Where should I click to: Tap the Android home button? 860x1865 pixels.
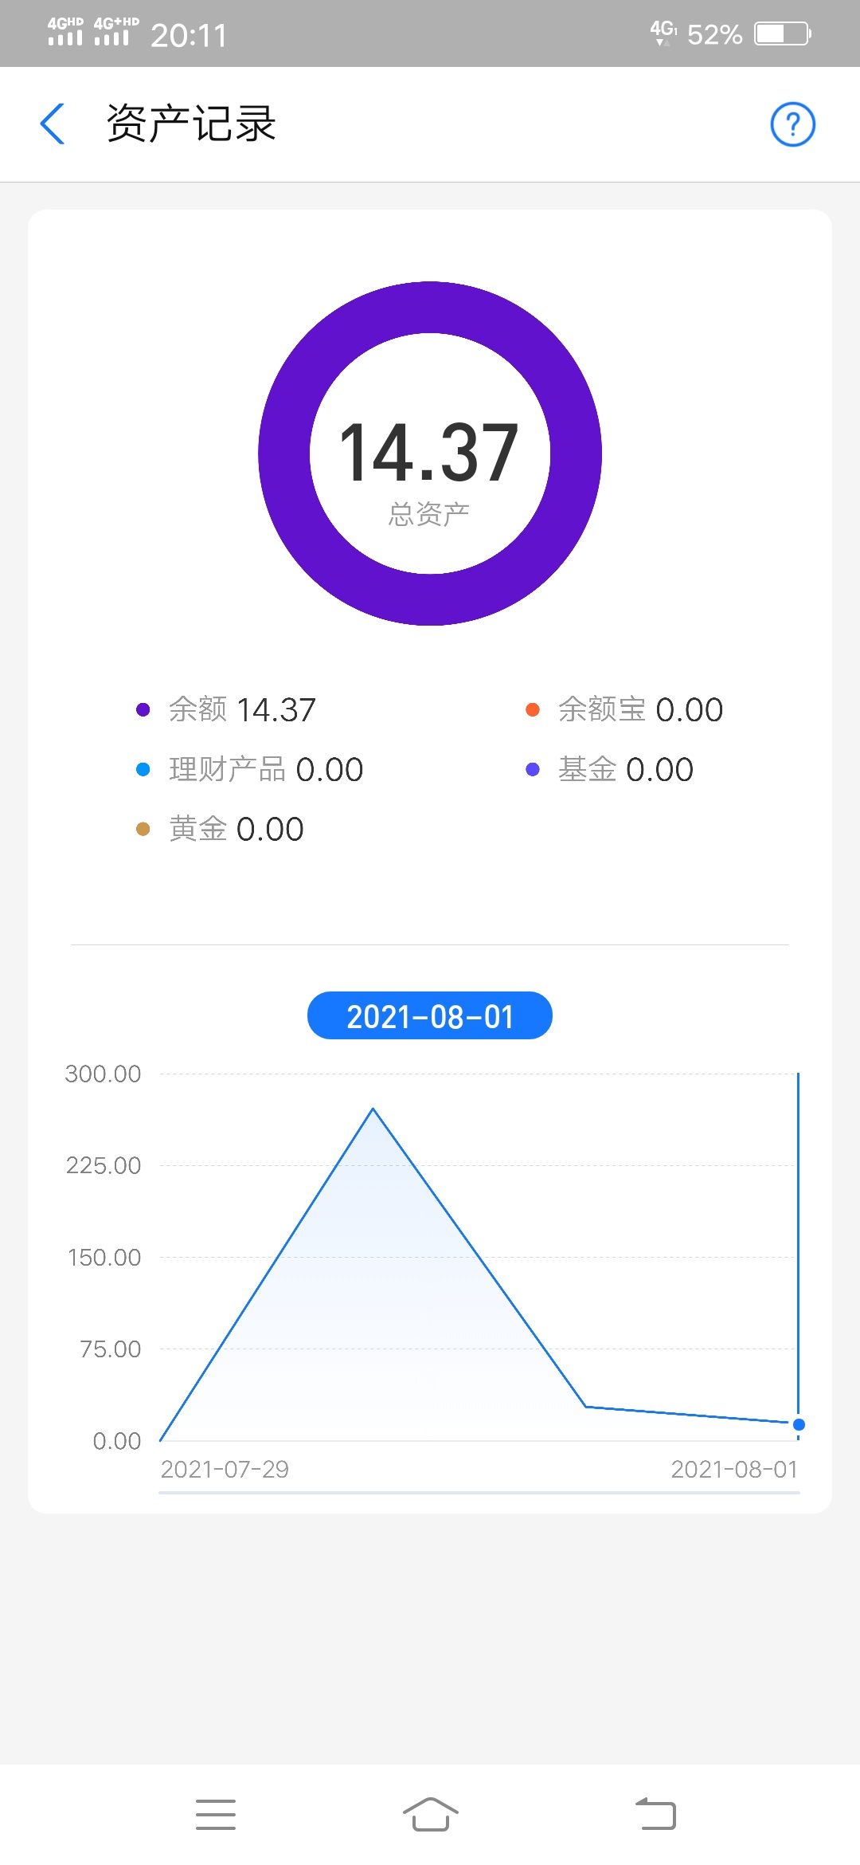(430, 1814)
